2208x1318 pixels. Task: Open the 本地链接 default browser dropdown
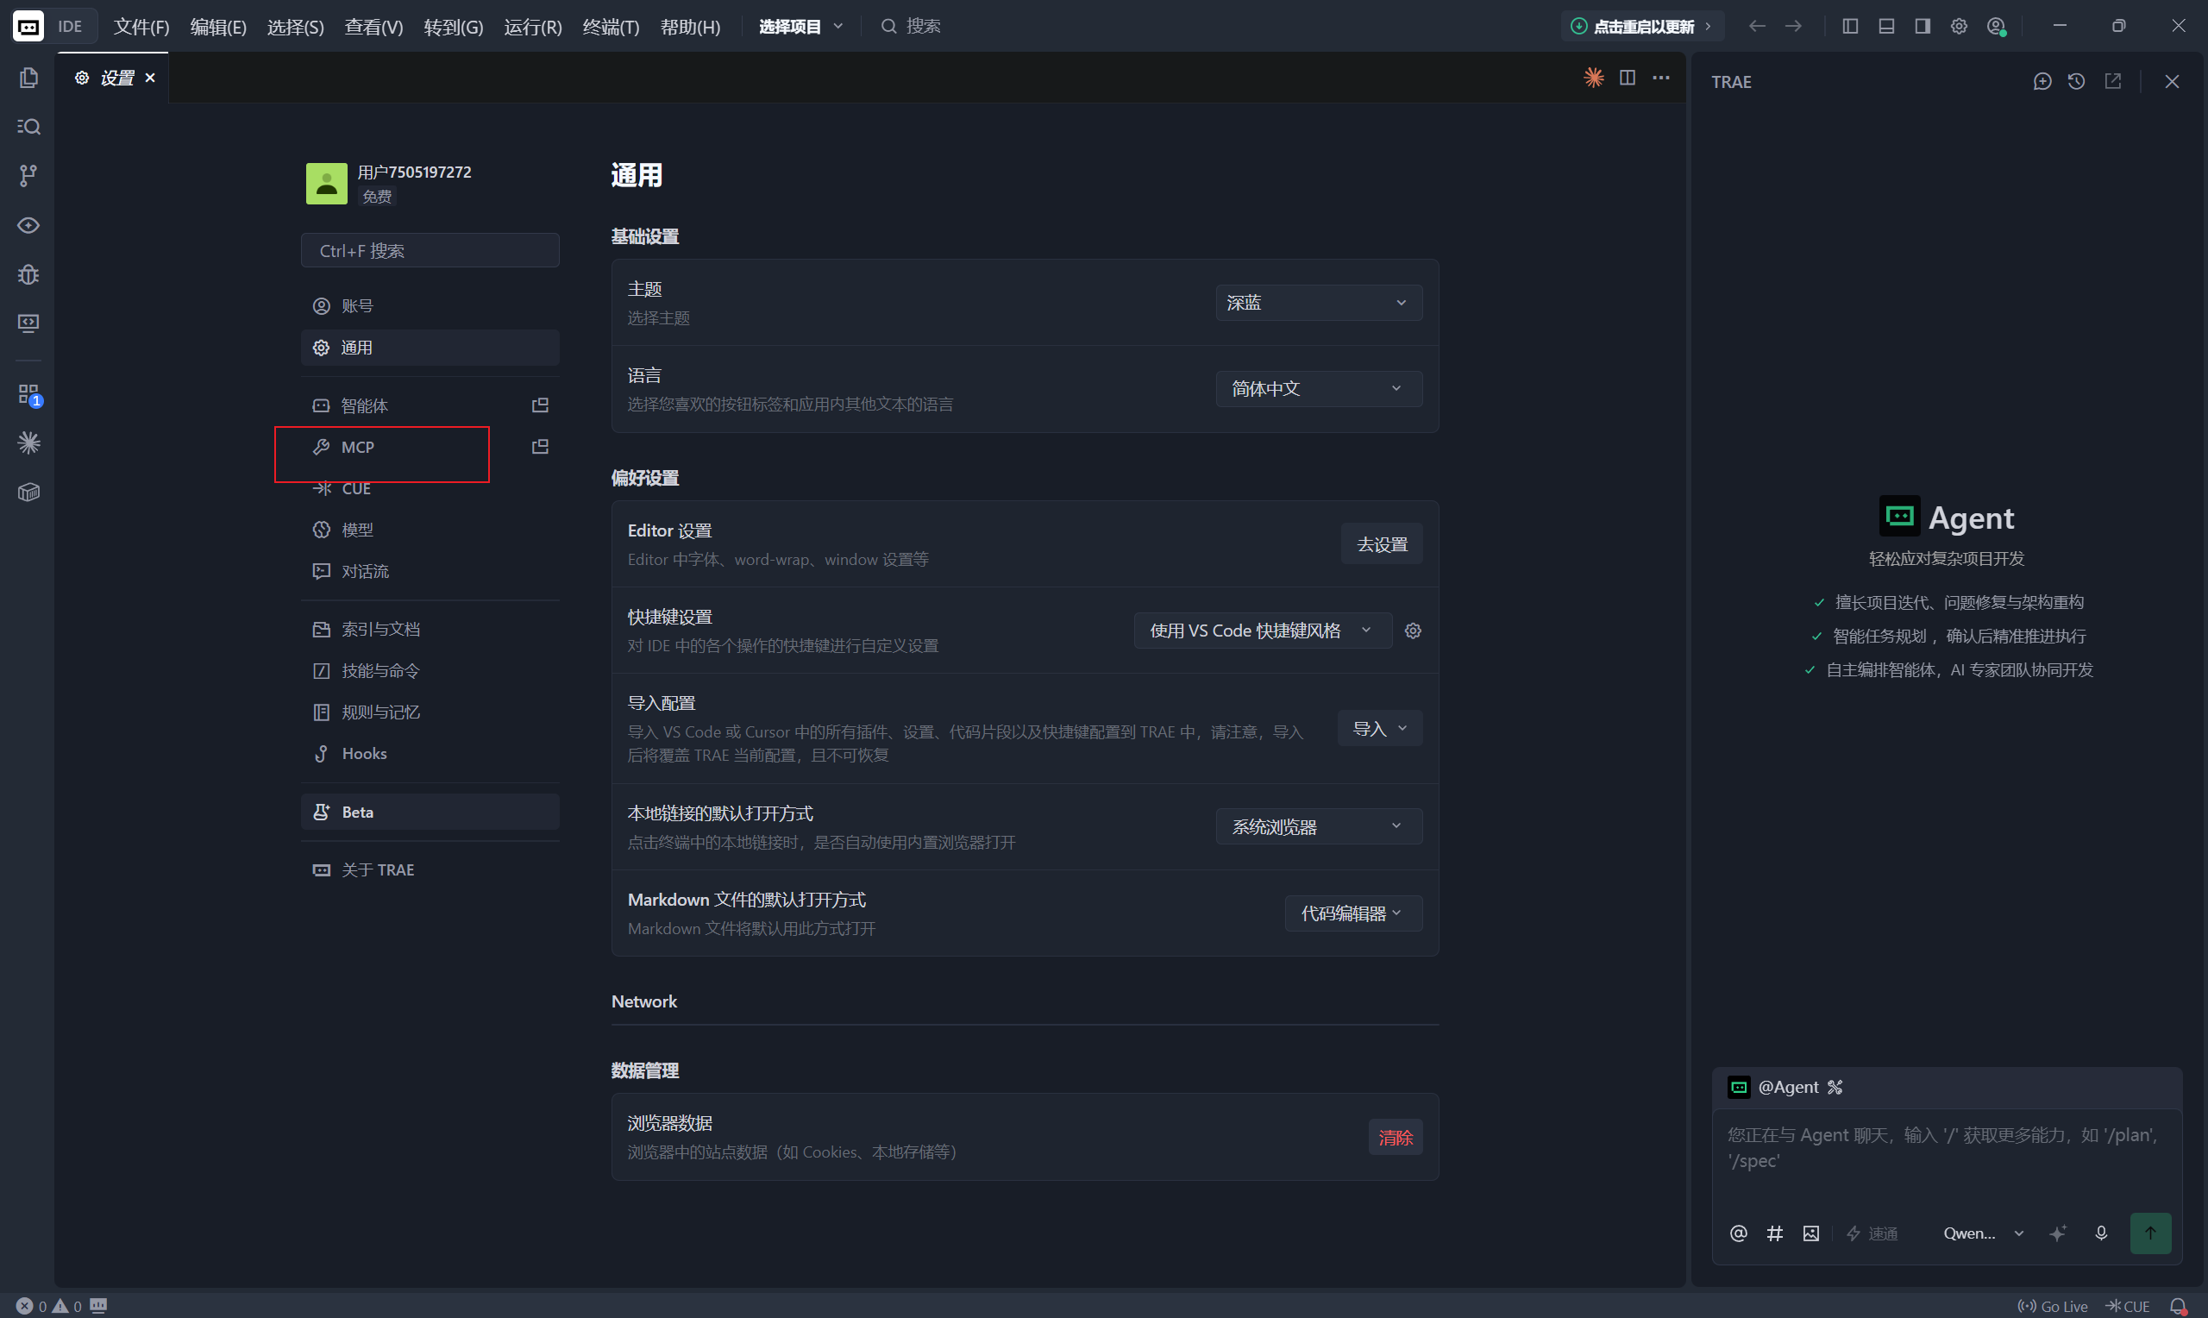1319,827
